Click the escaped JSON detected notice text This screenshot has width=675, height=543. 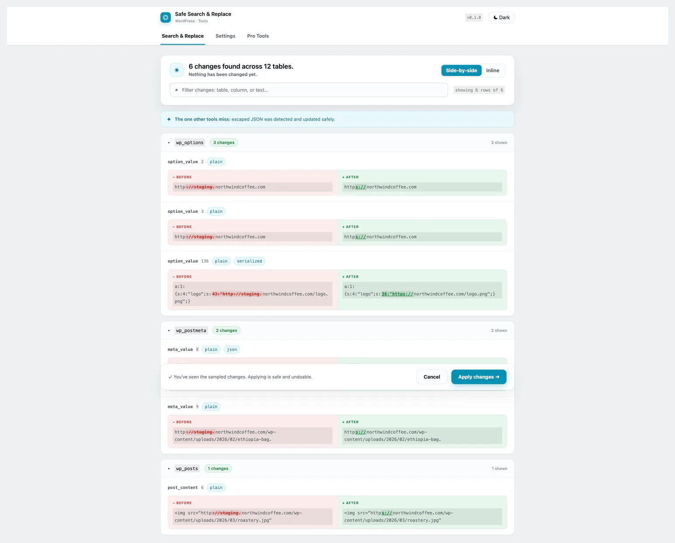255,119
